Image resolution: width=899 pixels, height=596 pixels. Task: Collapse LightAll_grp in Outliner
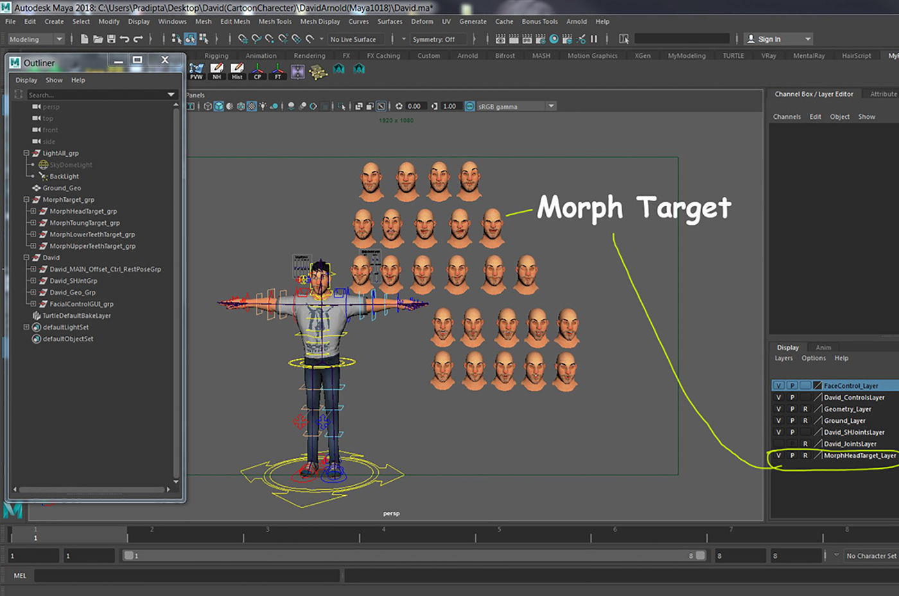[26, 153]
